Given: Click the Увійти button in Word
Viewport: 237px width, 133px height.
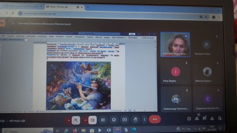Looking at the screenshot, I should pos(132,34).
